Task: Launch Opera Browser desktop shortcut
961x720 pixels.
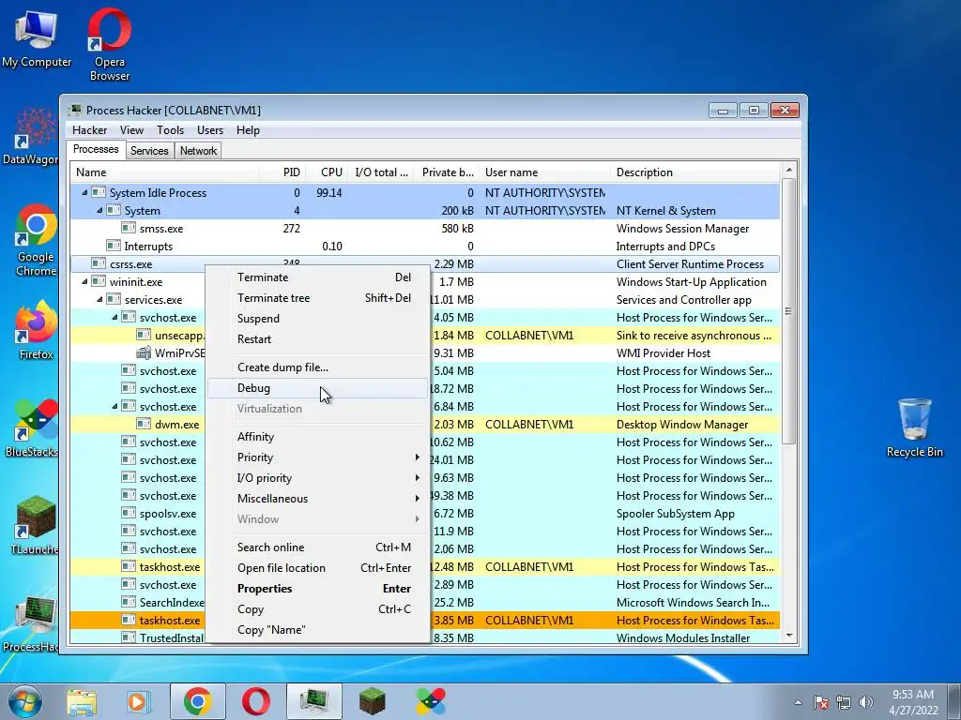Action: click(110, 45)
